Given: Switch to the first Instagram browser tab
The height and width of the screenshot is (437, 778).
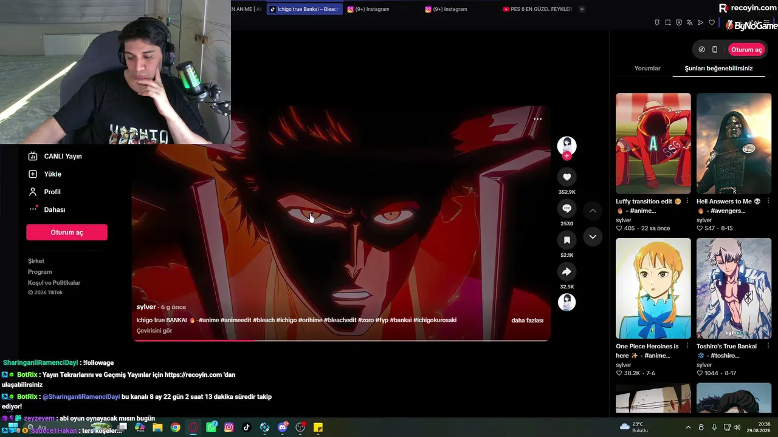Looking at the screenshot, I should [x=382, y=9].
